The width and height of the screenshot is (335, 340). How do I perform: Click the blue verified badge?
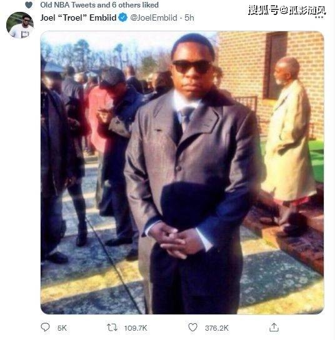click(123, 17)
